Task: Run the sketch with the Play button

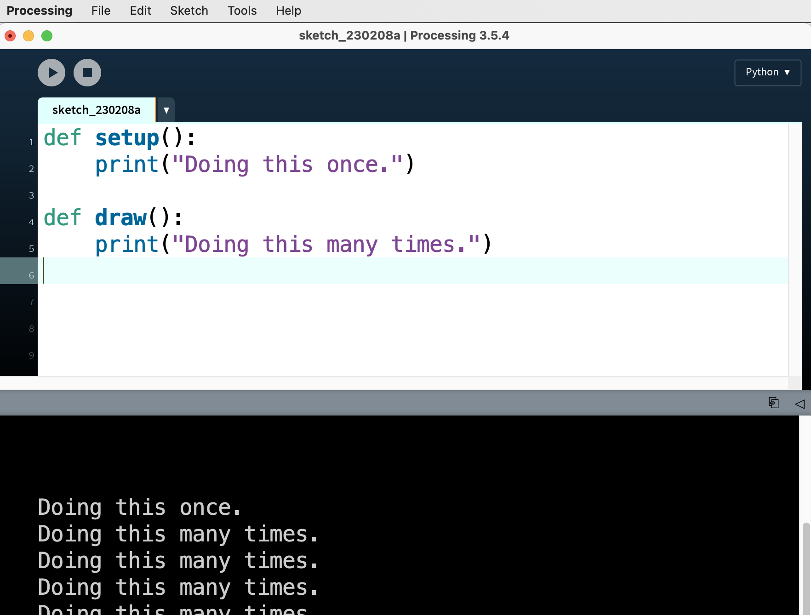Action: click(51, 73)
